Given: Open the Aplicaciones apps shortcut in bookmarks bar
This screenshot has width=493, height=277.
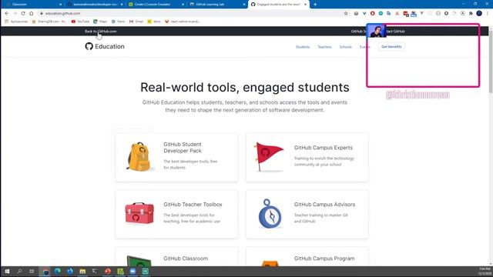Looking at the screenshot, I should point(16,22).
